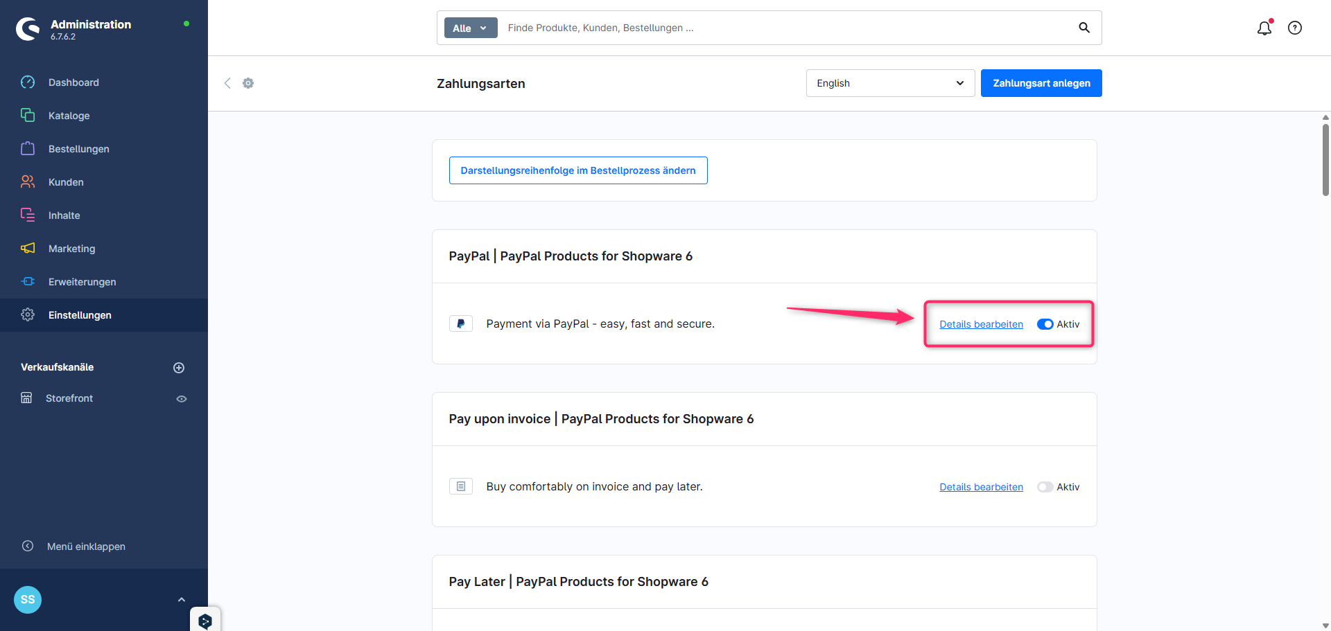Click Darstellungsreihenfolge im Bestellprozess ändern button
Viewport: 1331px width, 631px height.
[x=578, y=170]
